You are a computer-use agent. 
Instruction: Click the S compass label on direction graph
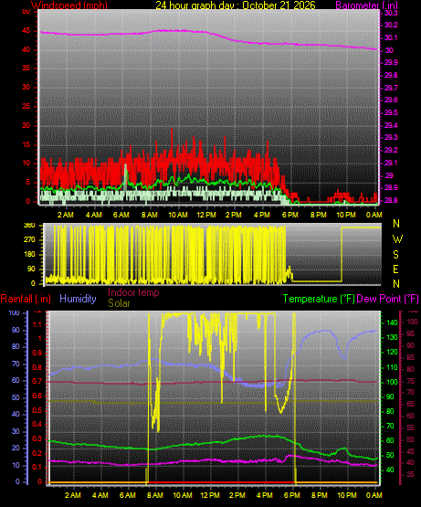click(x=395, y=255)
